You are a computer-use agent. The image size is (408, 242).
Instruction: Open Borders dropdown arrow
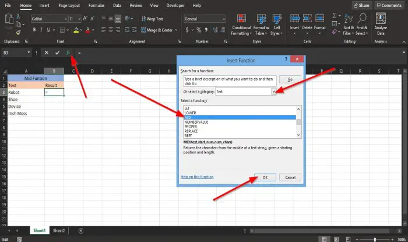tap(68, 30)
